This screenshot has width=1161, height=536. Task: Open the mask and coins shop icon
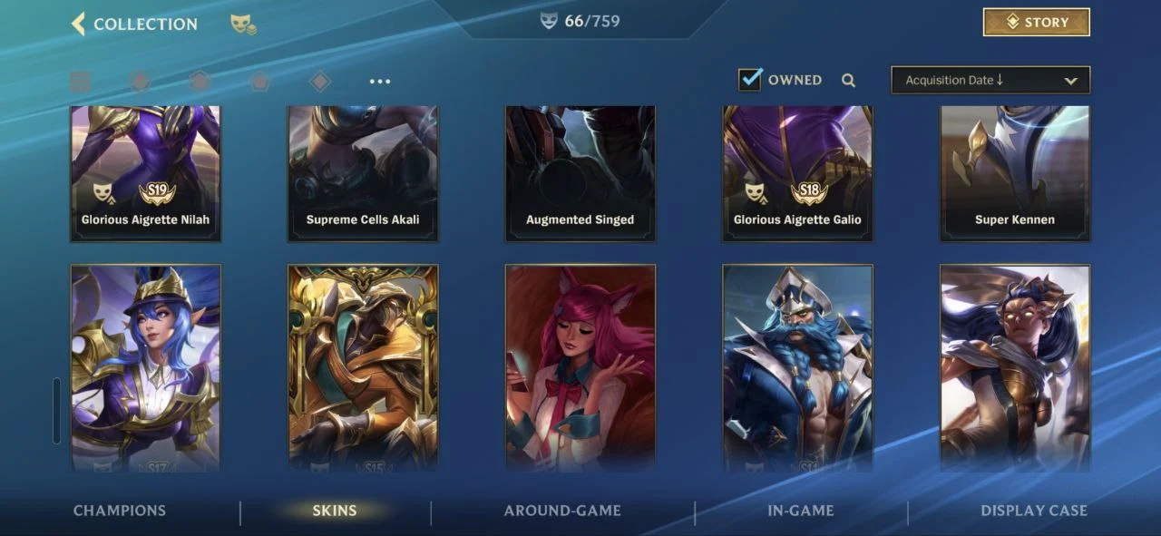tap(243, 24)
